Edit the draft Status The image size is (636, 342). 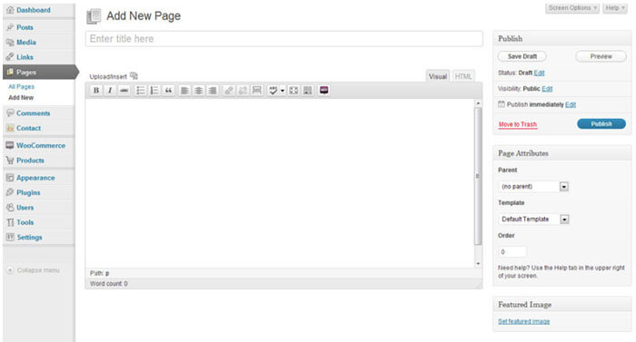539,73
